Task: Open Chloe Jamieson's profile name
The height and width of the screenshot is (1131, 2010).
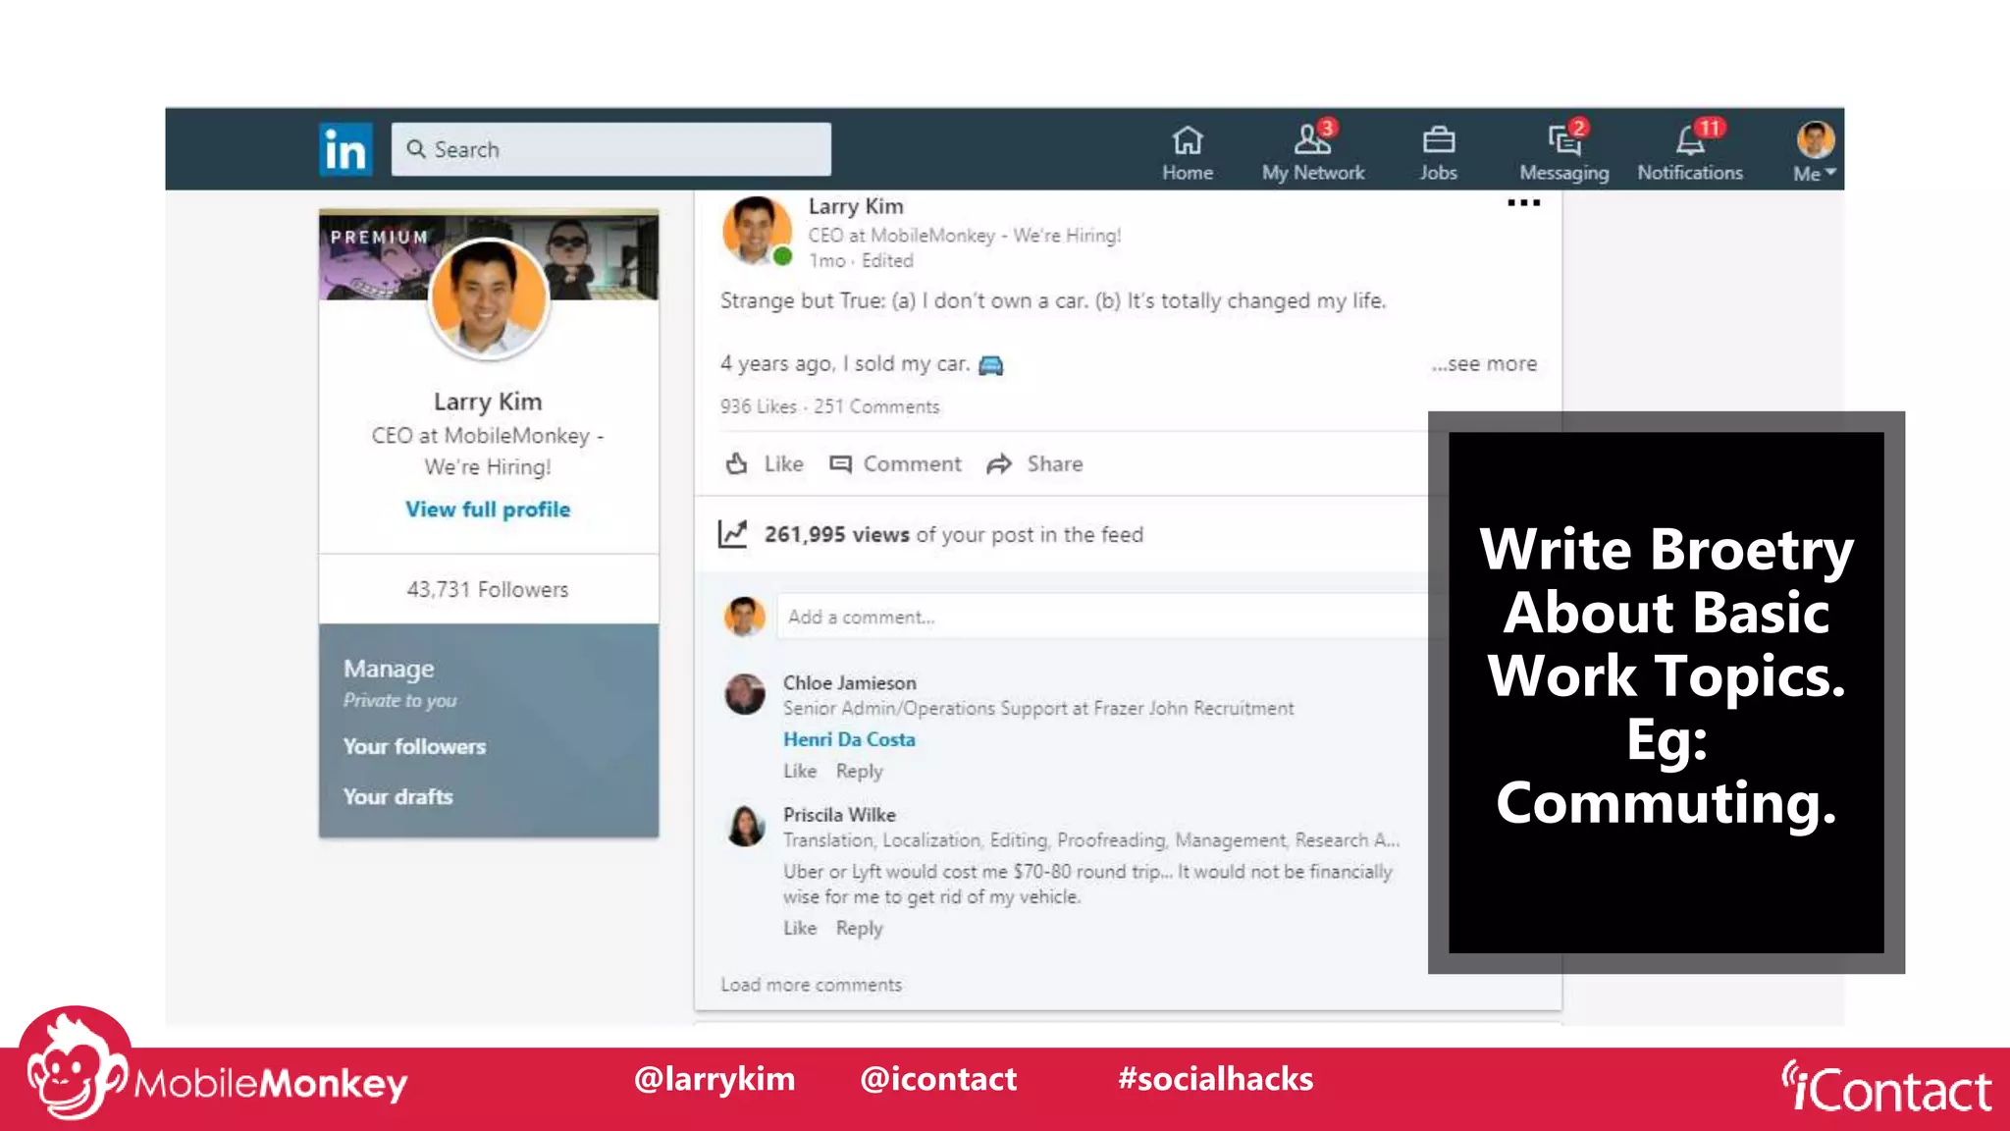Action: (850, 682)
